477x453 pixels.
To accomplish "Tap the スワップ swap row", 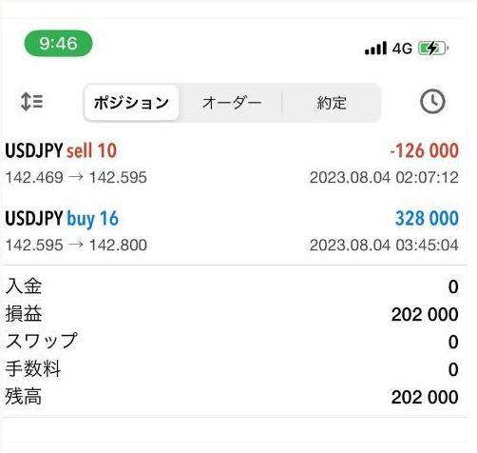I will (x=232, y=342).
